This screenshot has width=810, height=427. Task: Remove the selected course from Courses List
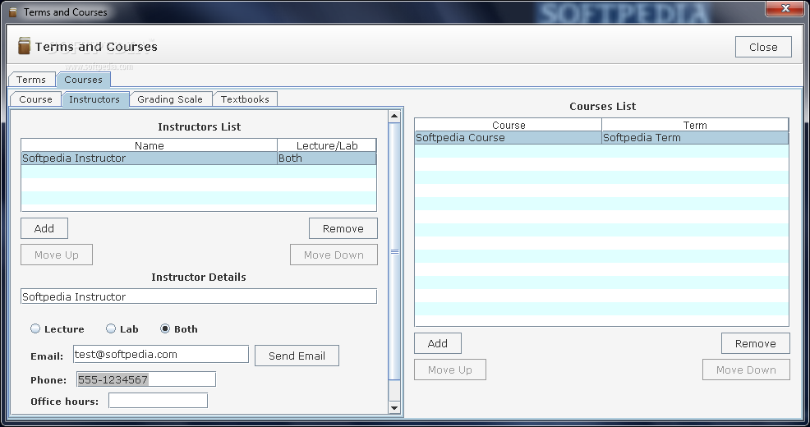point(755,343)
